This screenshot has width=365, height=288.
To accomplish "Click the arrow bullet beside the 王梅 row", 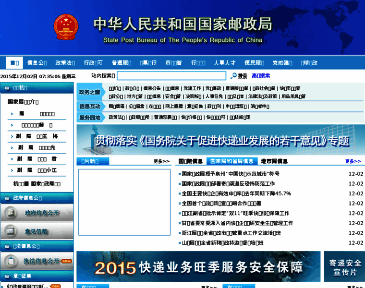I will (12, 136).
